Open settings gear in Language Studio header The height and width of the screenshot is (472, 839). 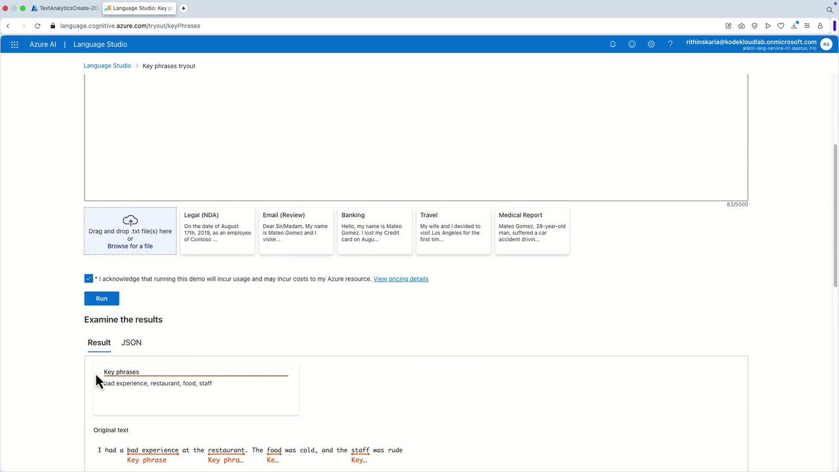coord(651,45)
